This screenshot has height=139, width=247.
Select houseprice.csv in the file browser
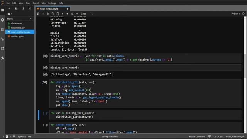point(20,28)
